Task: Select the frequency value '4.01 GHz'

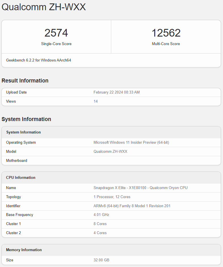Action: [102, 215]
